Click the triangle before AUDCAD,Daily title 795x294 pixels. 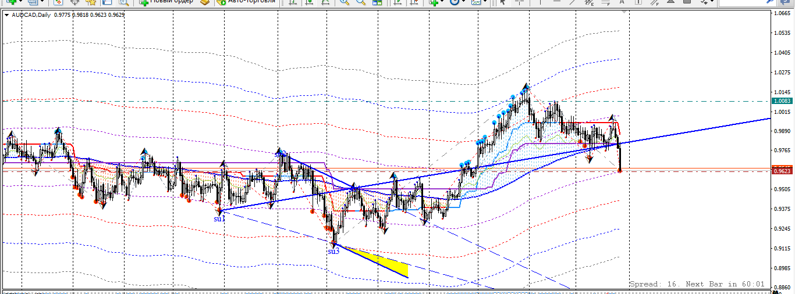point(6,15)
